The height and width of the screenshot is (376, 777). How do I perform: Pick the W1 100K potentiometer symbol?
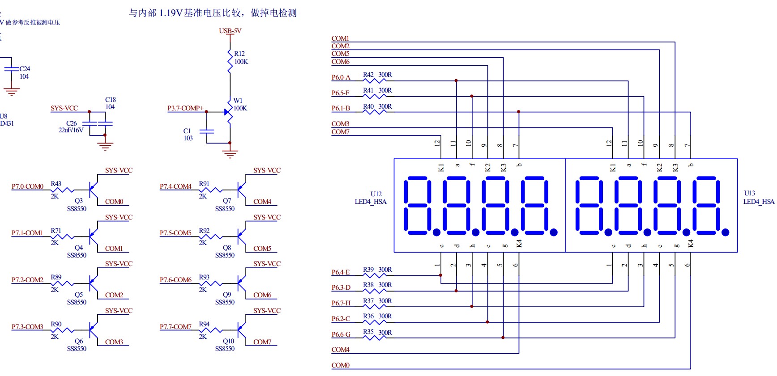coord(229,112)
